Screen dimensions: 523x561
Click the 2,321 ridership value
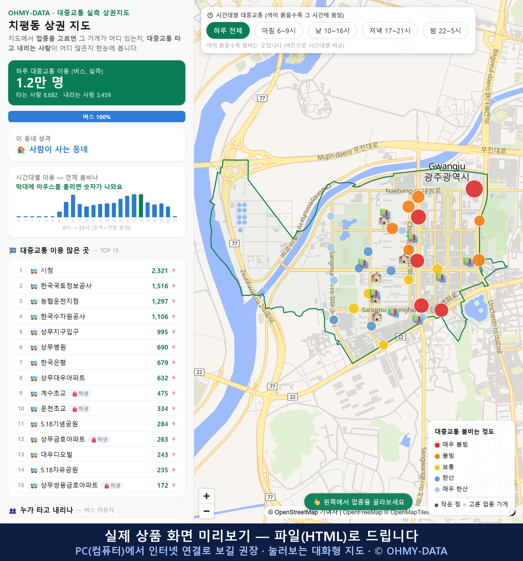click(x=159, y=271)
